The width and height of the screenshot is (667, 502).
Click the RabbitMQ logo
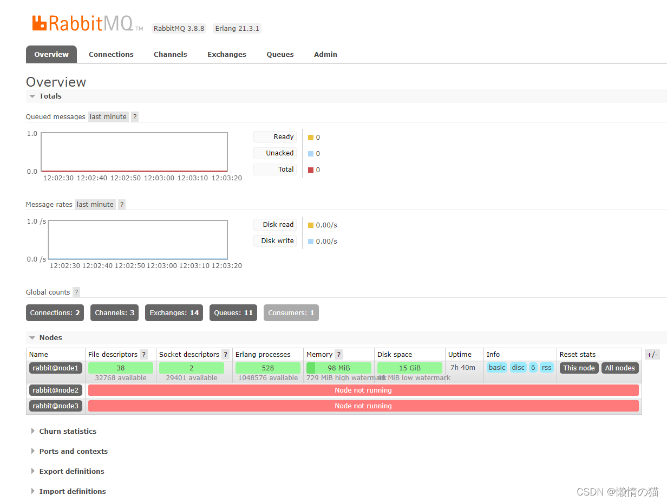pyautogui.click(x=88, y=23)
